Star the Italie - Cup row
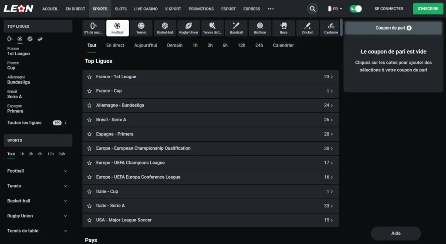Image resolution: width=446 pixels, height=244 pixels. coord(89,191)
